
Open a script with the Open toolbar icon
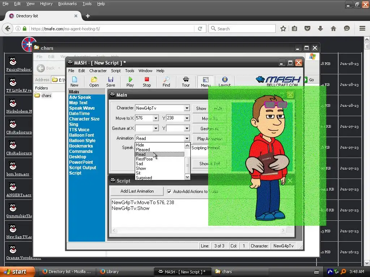(94, 82)
